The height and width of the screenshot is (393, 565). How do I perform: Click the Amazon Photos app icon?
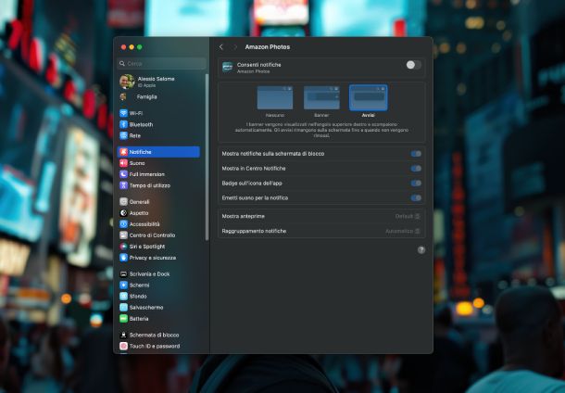click(227, 67)
